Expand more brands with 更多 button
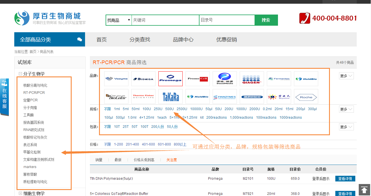Viewport: 371px width, 196px height. [x=346, y=76]
